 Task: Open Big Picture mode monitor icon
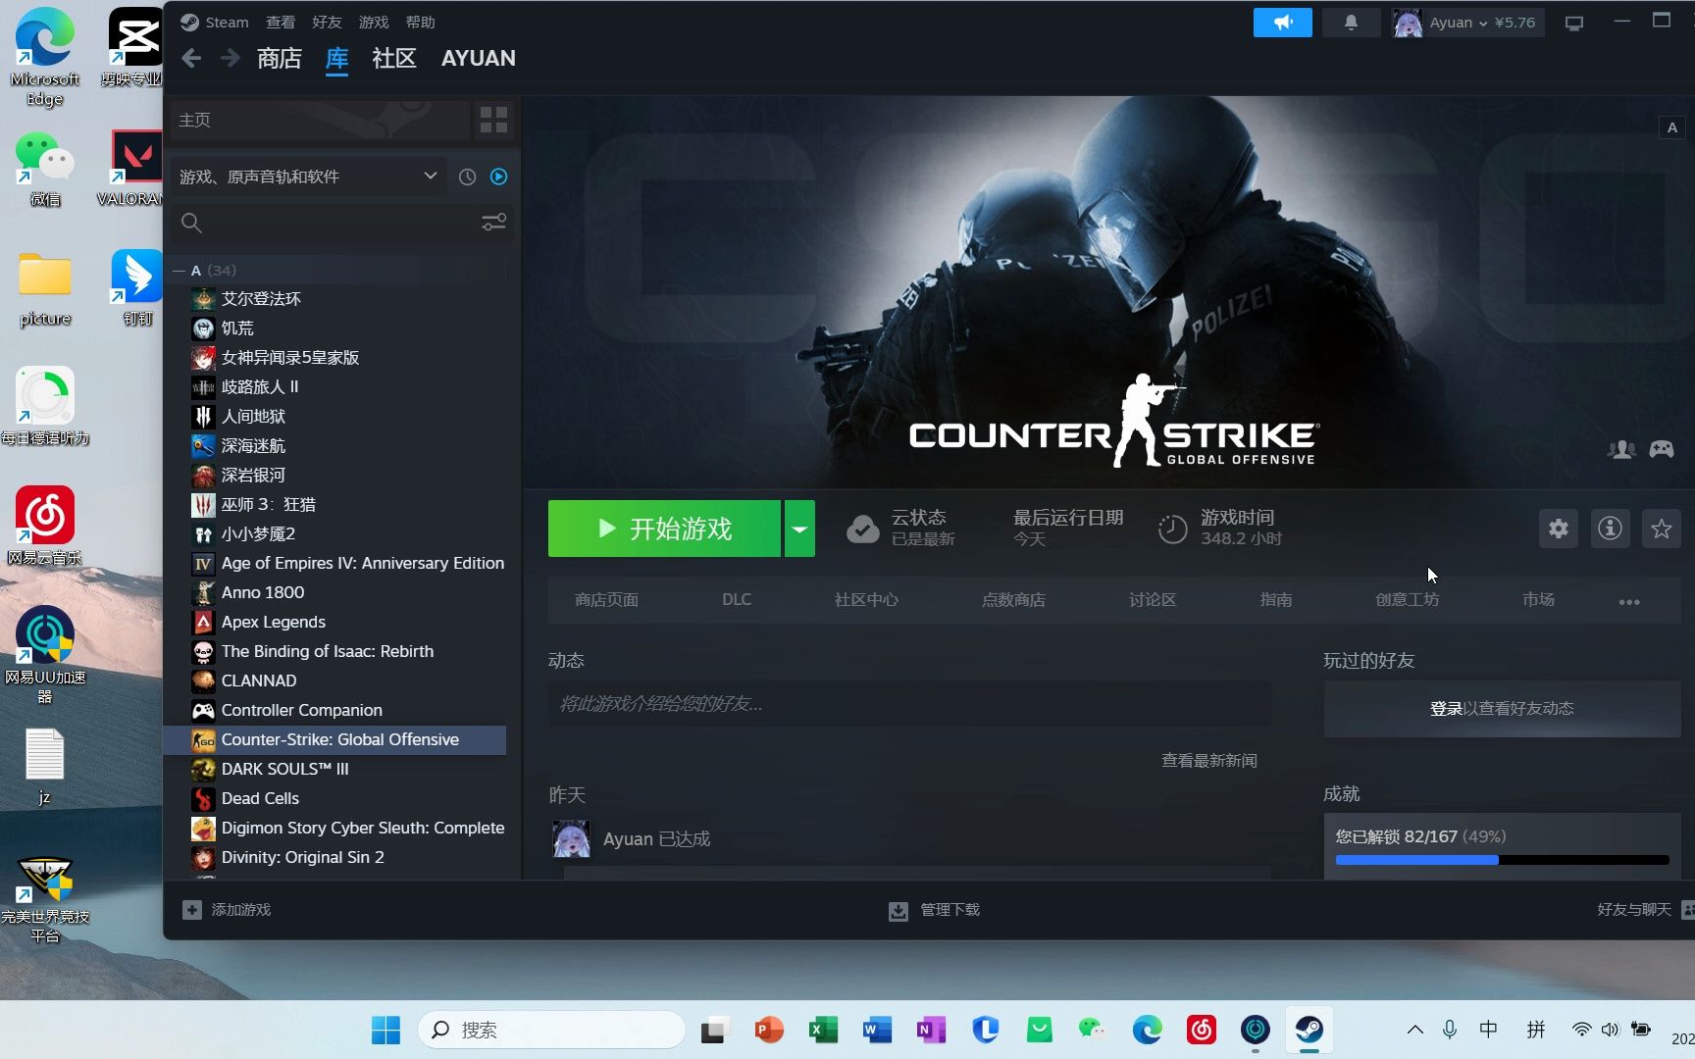(x=1574, y=24)
